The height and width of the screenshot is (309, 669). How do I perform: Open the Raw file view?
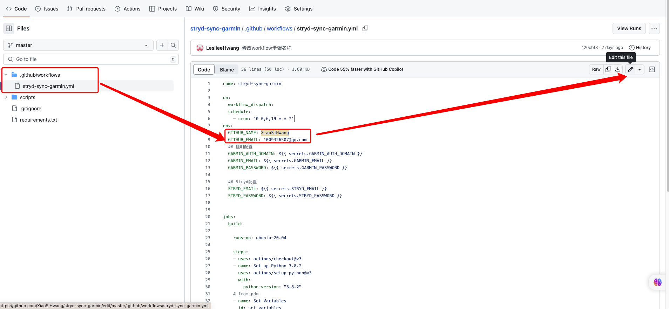pos(596,69)
